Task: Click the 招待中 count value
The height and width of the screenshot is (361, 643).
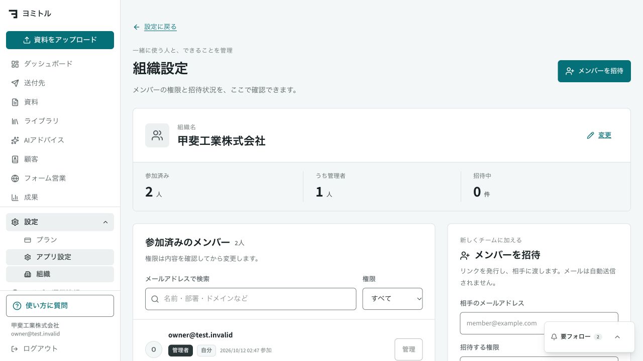Action: click(x=477, y=192)
